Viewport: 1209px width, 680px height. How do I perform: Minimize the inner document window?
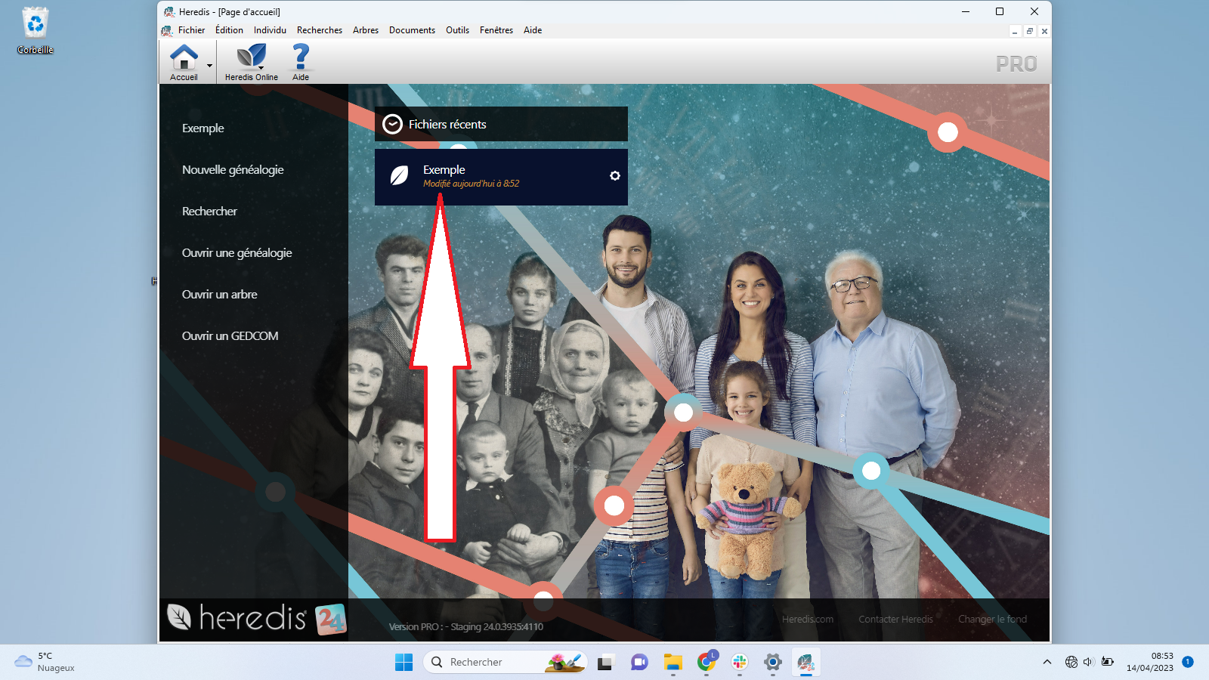click(x=1015, y=31)
